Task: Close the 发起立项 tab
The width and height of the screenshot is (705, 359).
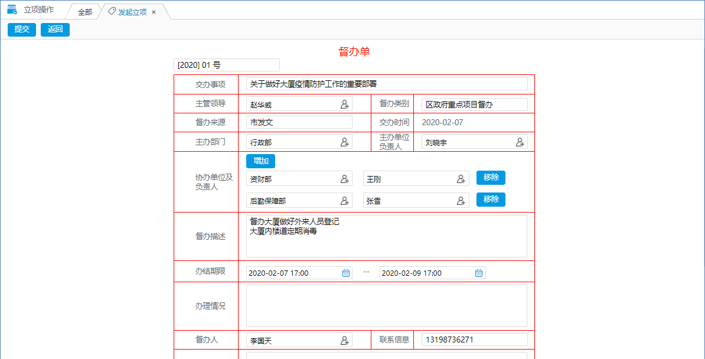Action: coord(153,11)
